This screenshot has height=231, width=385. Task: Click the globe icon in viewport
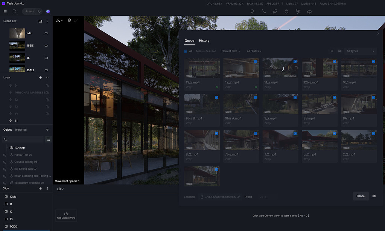(x=69, y=20)
